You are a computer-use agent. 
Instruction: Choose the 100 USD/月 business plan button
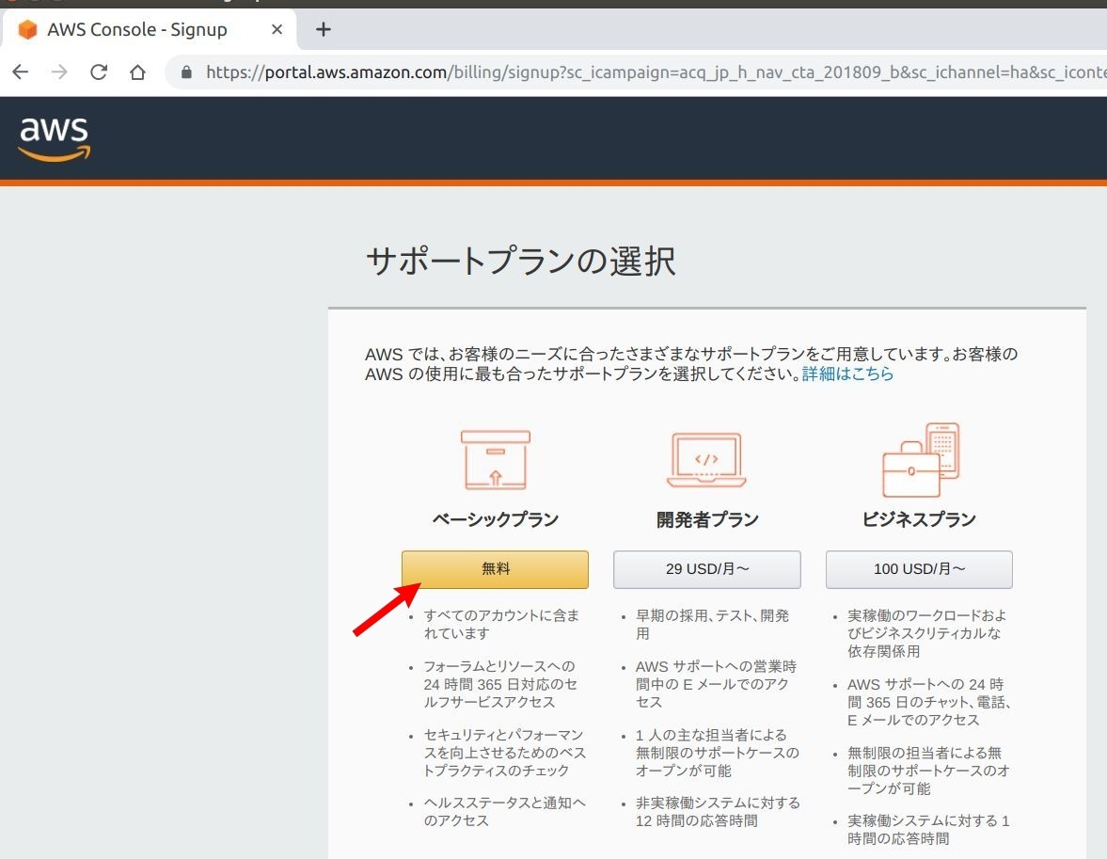[919, 569]
